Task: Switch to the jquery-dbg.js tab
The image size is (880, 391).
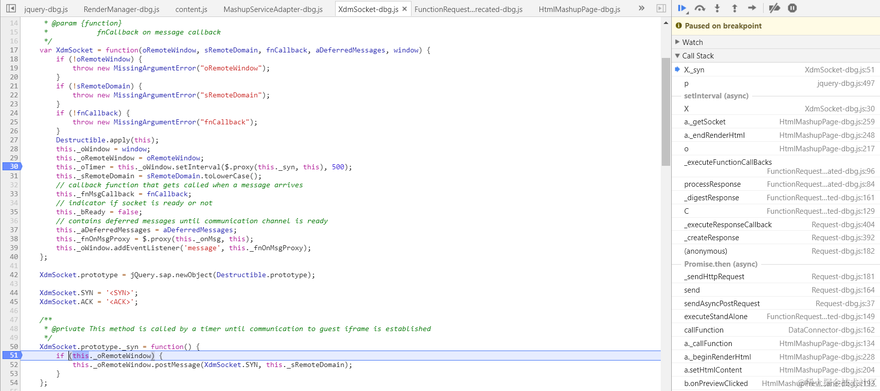Action: coord(46,9)
